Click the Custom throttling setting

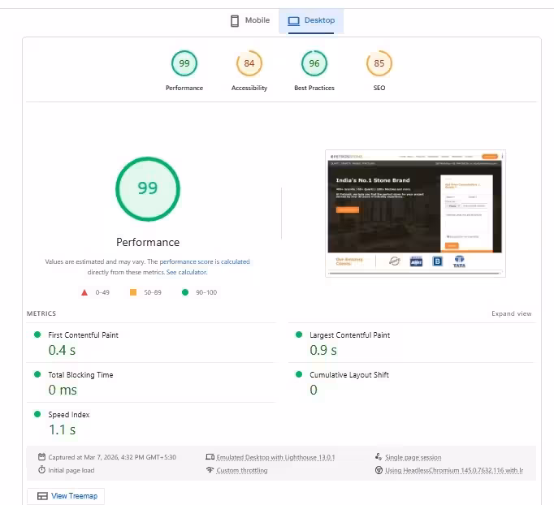pyautogui.click(x=242, y=470)
